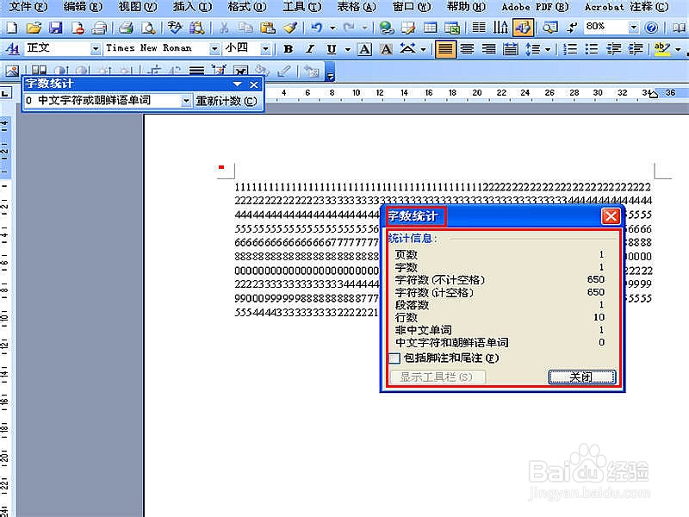This screenshot has height=517, width=689.
Task: Decrease paragraph indent
Action: [613, 49]
